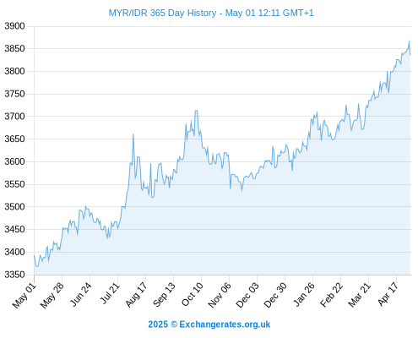Click the final peak of the chart line
This screenshot has height=338, width=418.
tap(410, 41)
